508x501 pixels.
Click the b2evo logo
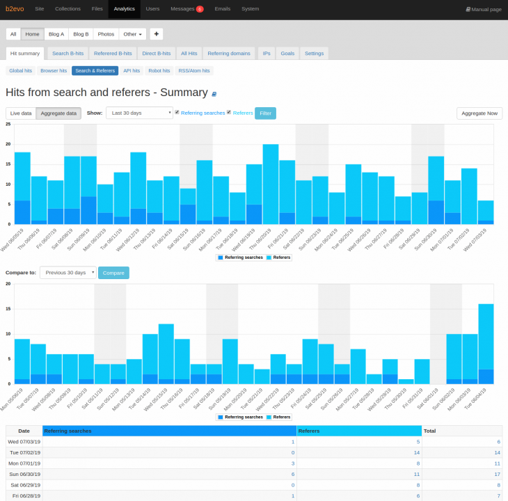point(15,9)
